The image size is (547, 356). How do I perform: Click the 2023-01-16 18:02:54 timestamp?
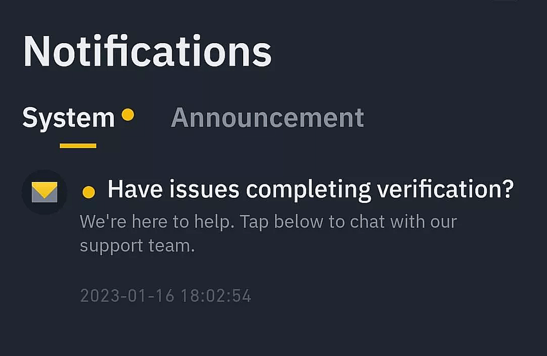pyautogui.click(x=166, y=296)
